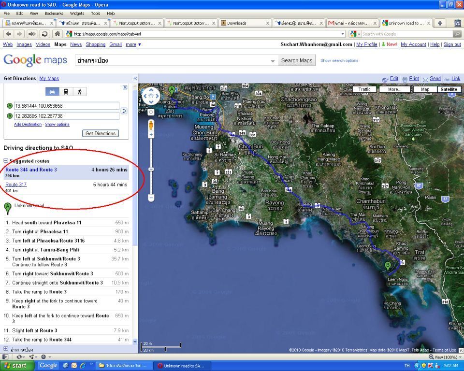Image resolution: width=464 pixels, height=371 pixels.
Task: Click the map pan control arrows
Action: (x=151, y=96)
